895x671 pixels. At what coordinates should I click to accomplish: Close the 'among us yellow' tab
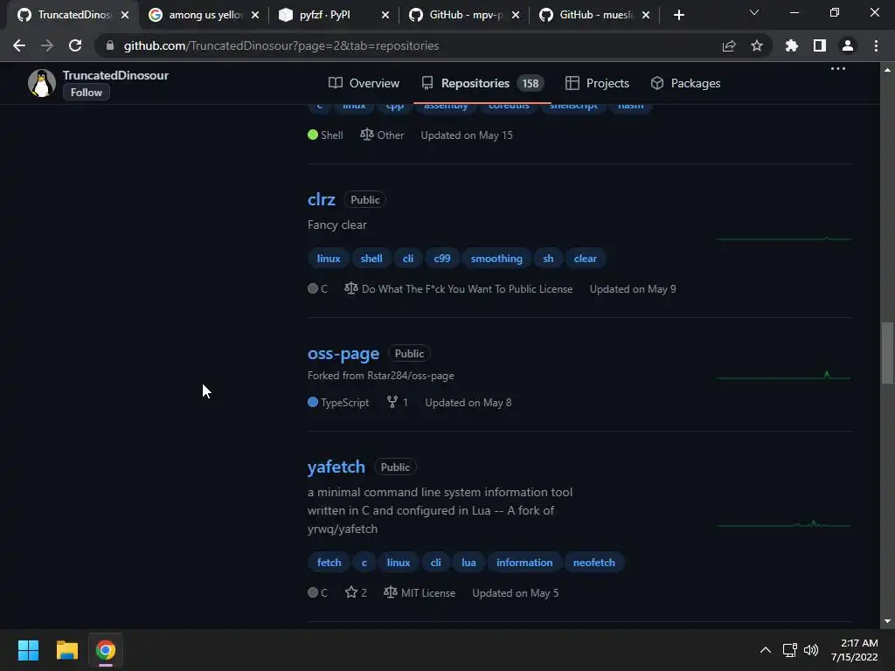(255, 16)
